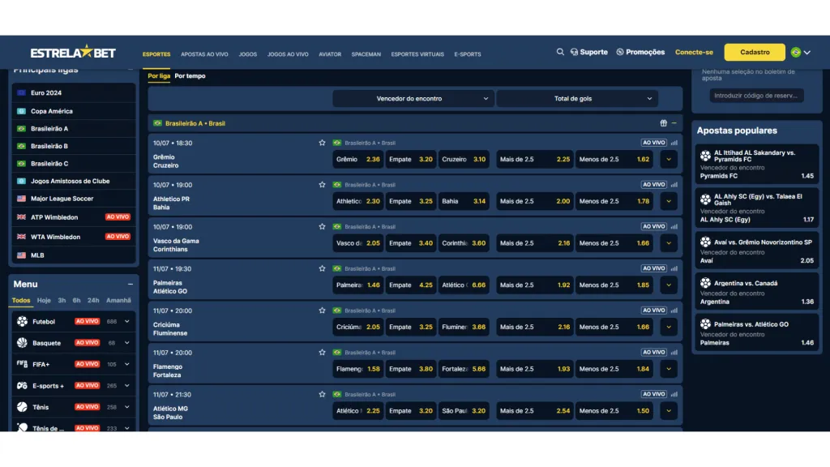The height and width of the screenshot is (467, 830).
Task: Open statistics icon for Athletico PR match
Action: (x=674, y=185)
